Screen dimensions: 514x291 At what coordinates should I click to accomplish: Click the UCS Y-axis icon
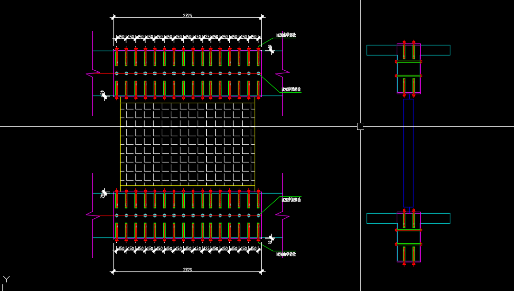pos(6,279)
